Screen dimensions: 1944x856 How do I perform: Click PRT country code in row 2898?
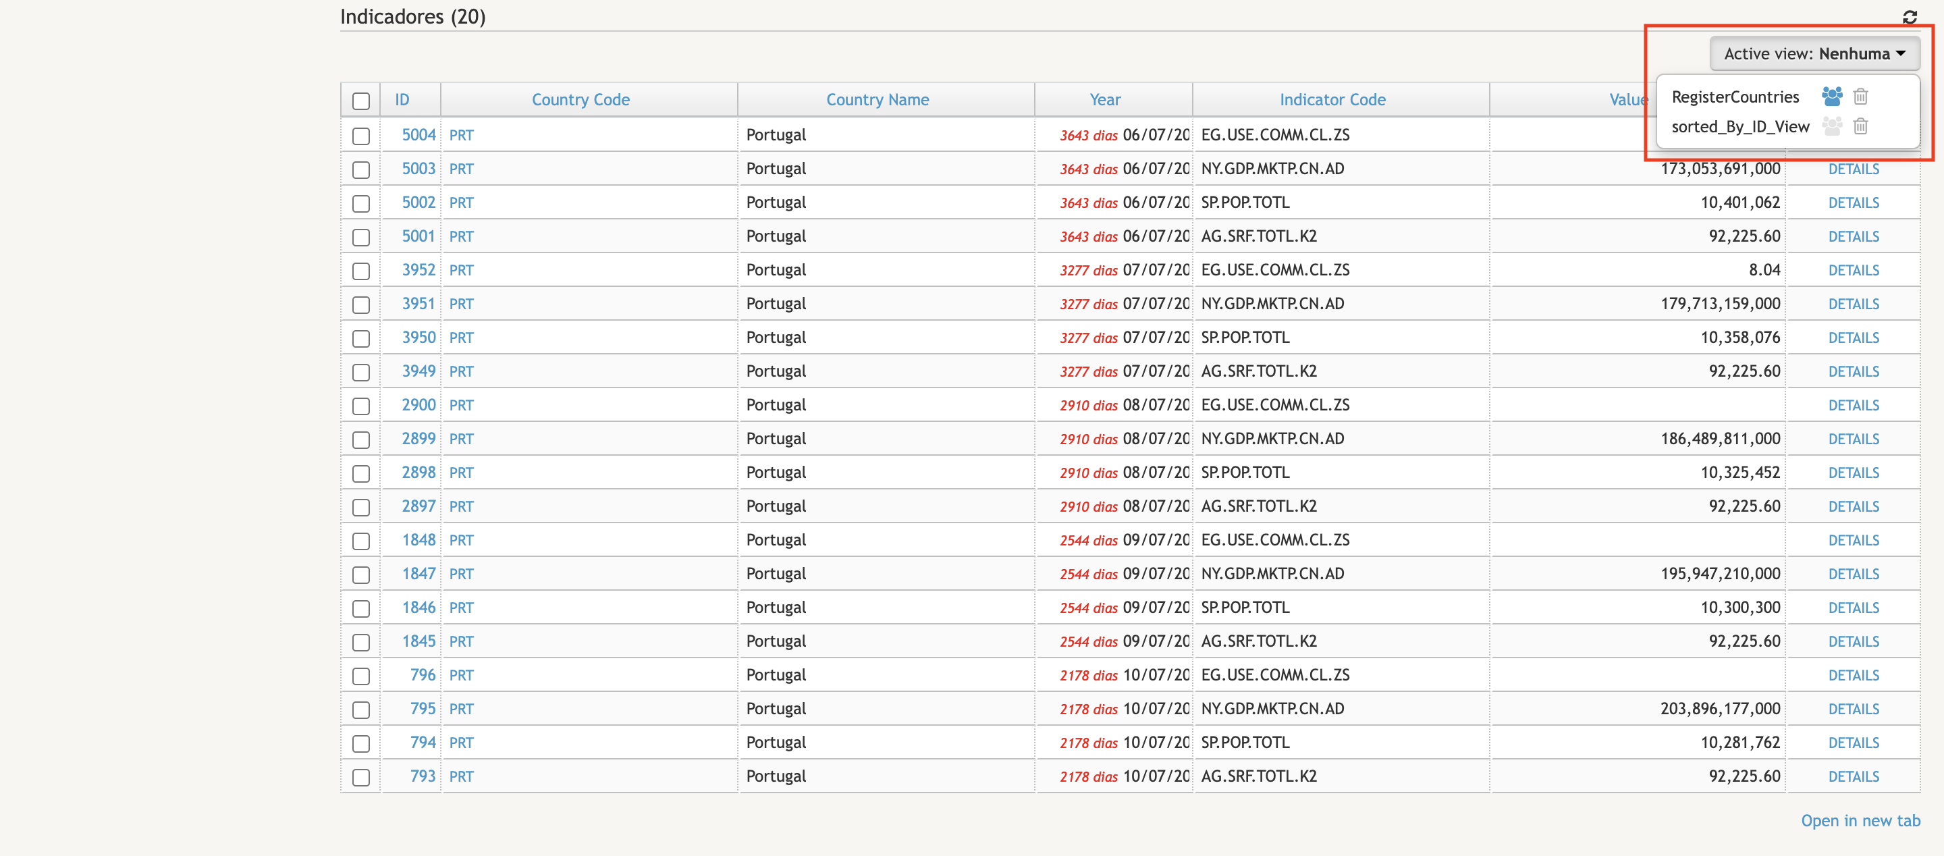pyautogui.click(x=461, y=473)
